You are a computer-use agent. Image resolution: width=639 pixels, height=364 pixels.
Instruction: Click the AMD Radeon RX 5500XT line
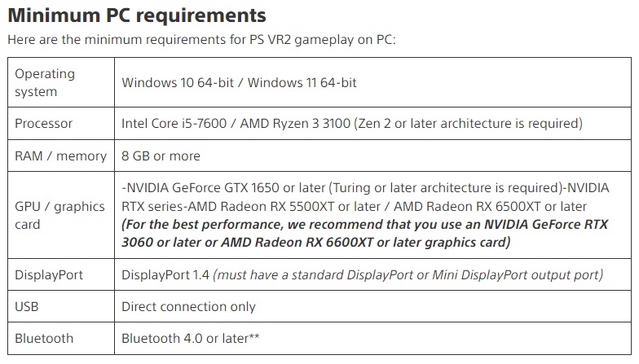click(x=354, y=207)
